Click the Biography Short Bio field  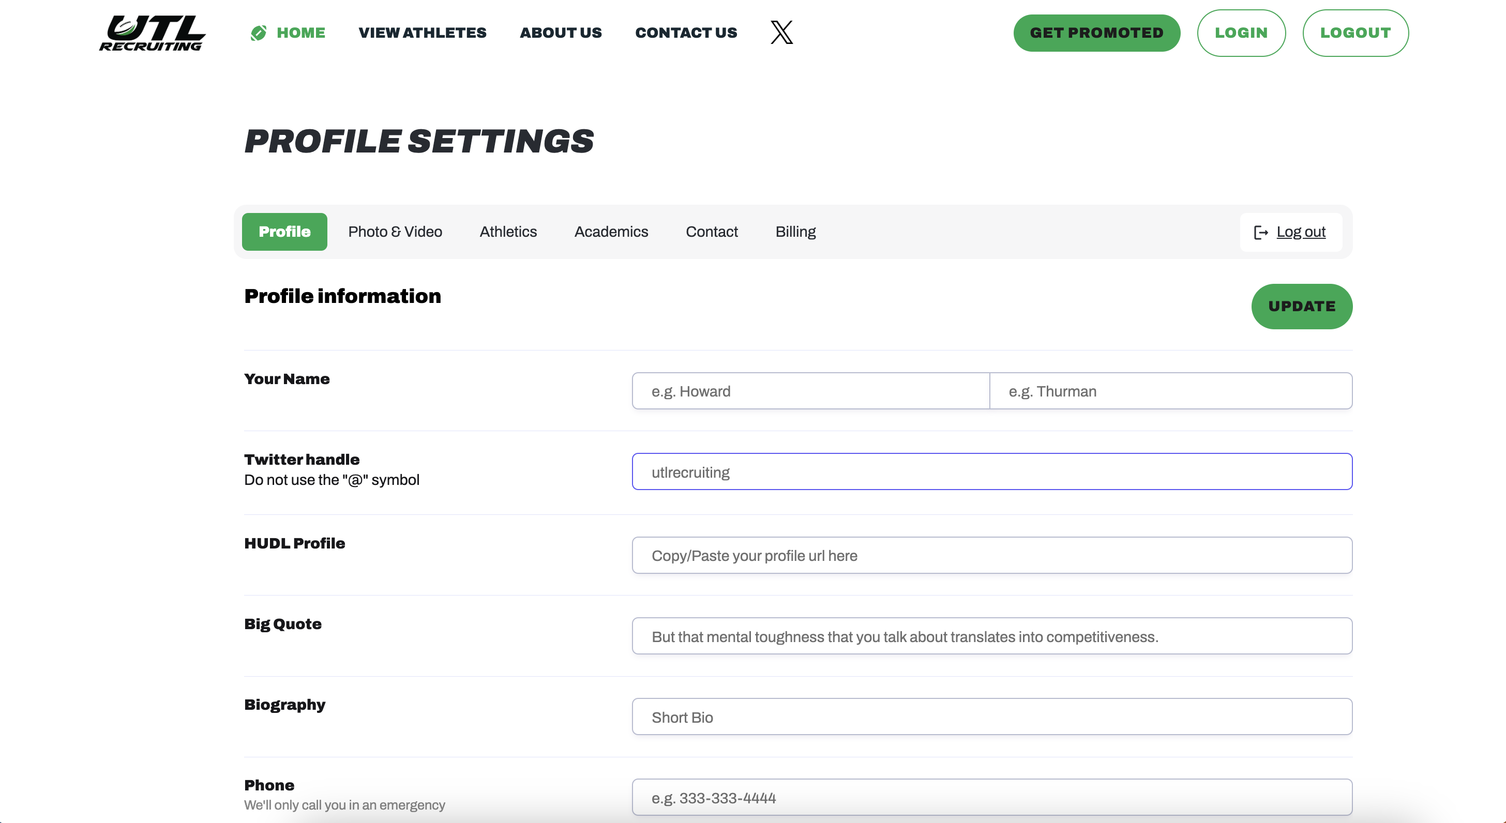pyautogui.click(x=992, y=717)
